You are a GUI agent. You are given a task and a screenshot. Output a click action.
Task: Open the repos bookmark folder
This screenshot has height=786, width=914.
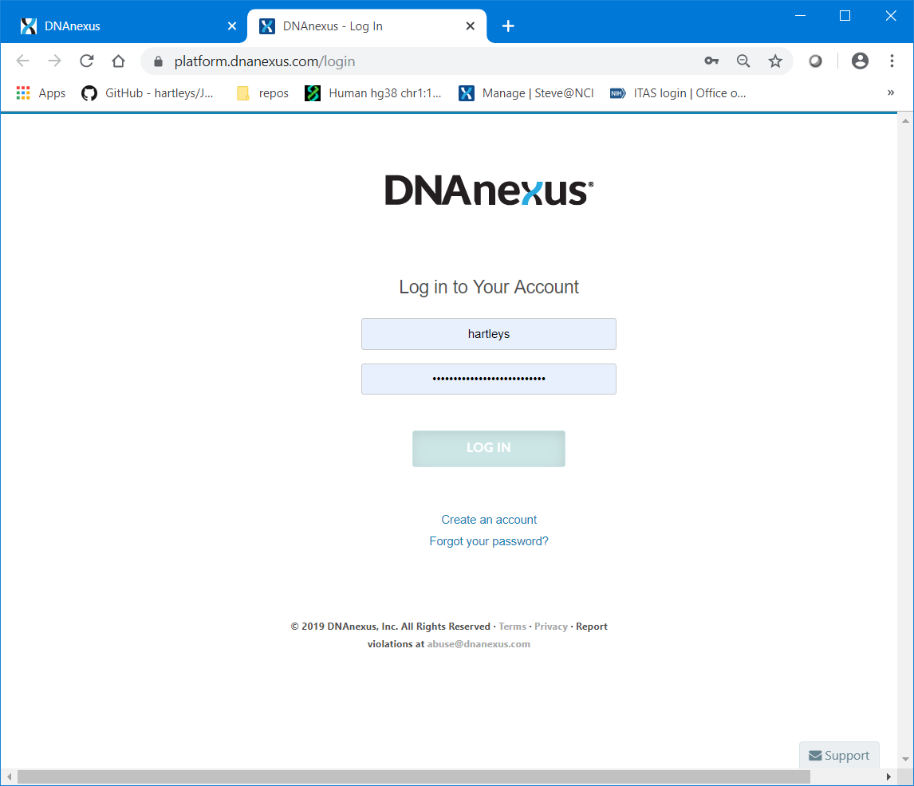(x=263, y=93)
